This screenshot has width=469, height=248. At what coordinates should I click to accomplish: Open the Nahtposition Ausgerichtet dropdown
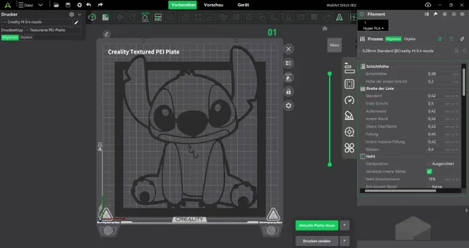pyautogui.click(x=442, y=164)
